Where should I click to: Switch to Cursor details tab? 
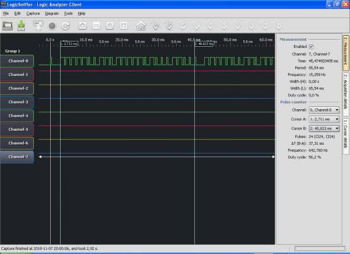(345, 133)
